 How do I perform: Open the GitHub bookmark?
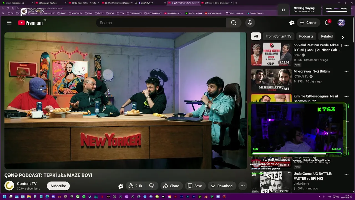coord(235,13)
